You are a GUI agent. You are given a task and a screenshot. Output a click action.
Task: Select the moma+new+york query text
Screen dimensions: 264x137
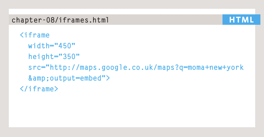[x=216, y=68]
